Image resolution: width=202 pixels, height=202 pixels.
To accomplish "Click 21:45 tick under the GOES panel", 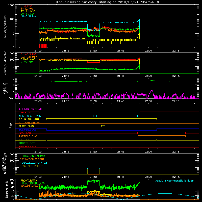I will tap(121, 101).
